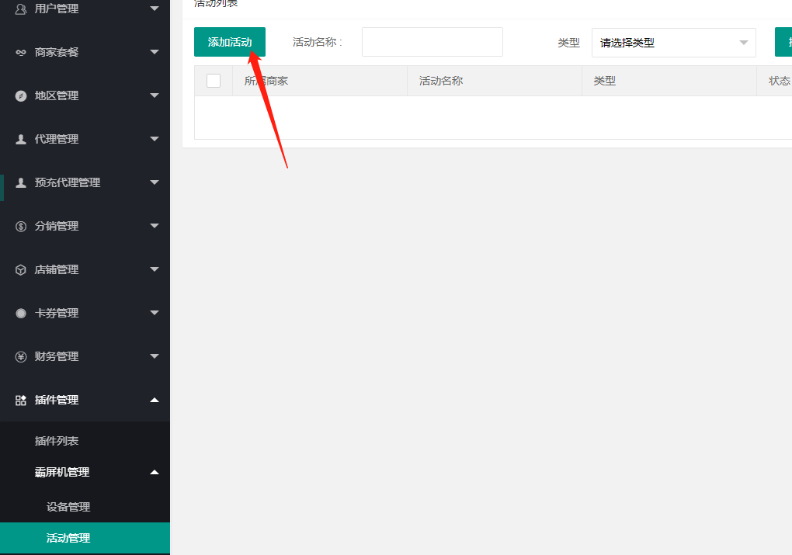Collapse the 插件管理 menu arrow
The width and height of the screenshot is (792, 555).
click(155, 400)
